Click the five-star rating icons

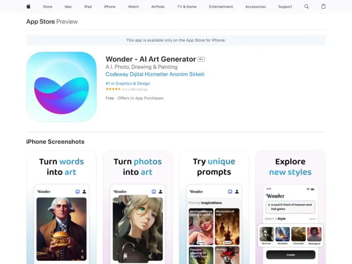(x=113, y=89)
